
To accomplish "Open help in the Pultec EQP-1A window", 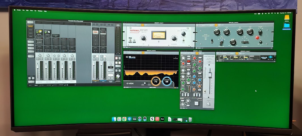I will 271,48.
